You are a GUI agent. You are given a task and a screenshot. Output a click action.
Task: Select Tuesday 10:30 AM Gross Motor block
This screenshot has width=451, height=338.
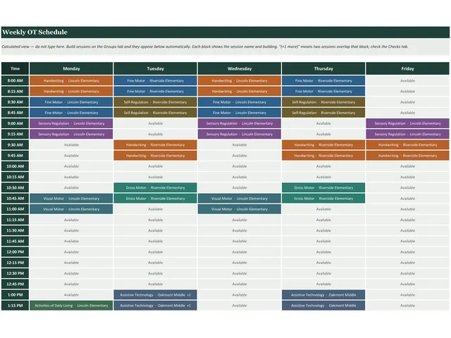[155, 188]
